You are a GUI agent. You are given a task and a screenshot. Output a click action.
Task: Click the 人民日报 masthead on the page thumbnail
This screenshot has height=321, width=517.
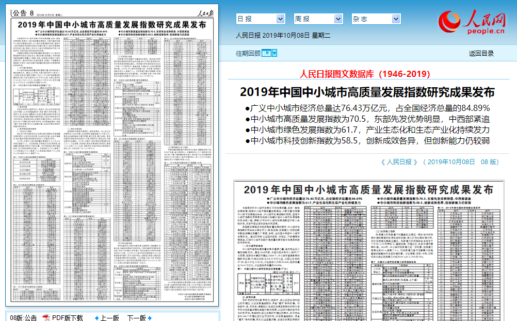click(205, 13)
